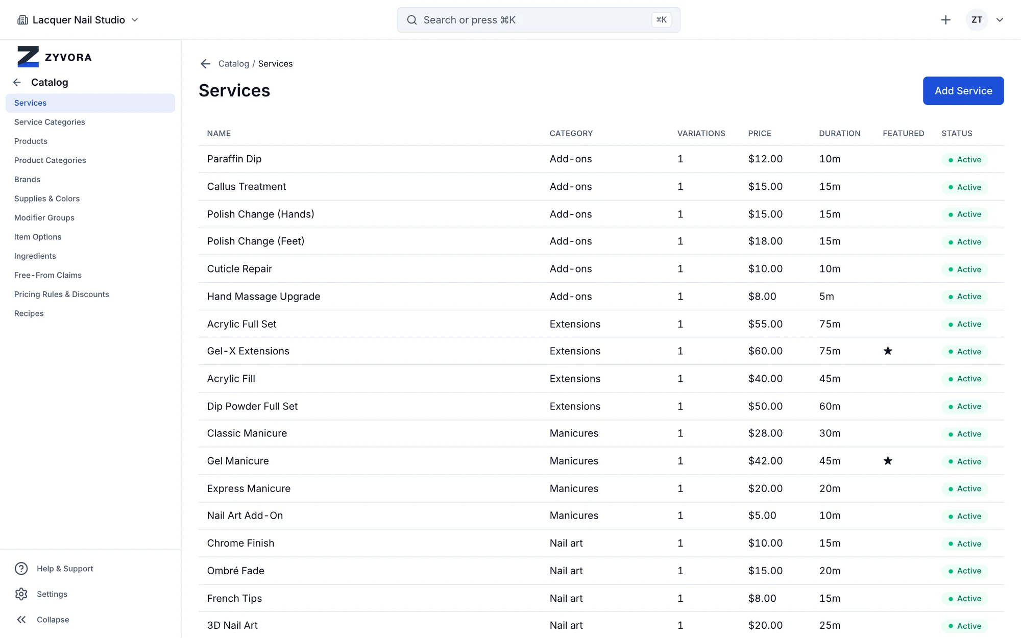
Task: Click the Active badge for Chrome Finish
Action: point(964,544)
